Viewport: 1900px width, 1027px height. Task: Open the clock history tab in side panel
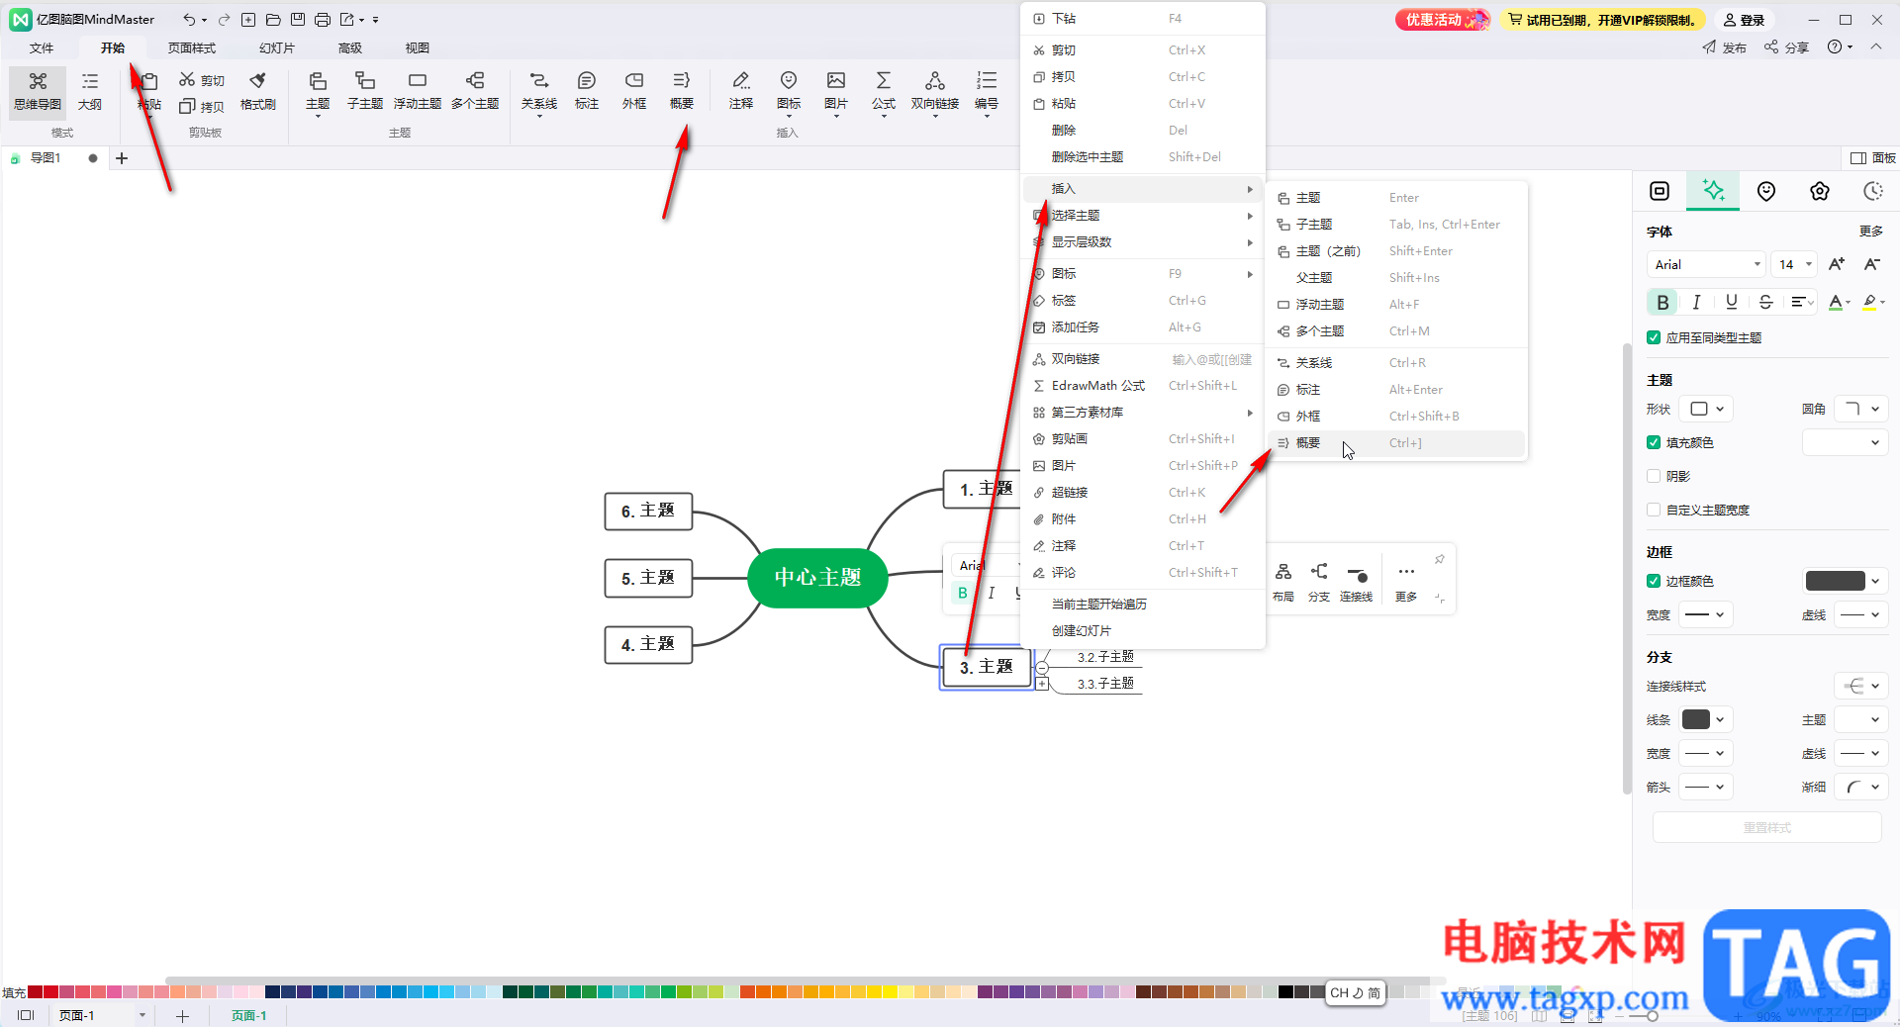(1872, 191)
